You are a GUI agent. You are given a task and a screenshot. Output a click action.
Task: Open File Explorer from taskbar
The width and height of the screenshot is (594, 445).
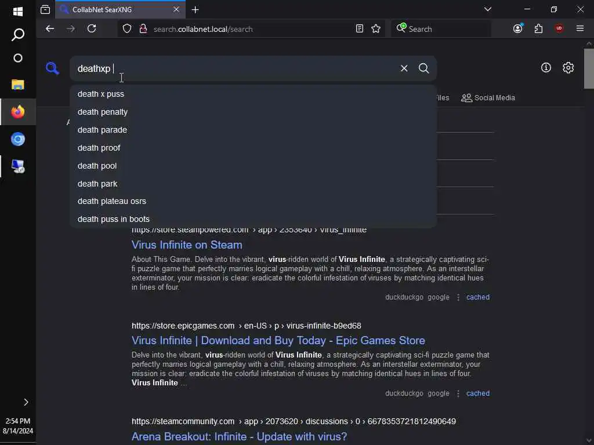pos(18,85)
